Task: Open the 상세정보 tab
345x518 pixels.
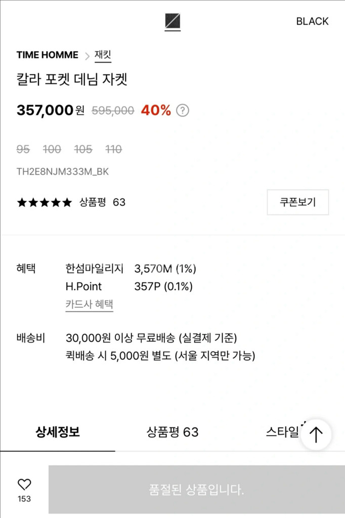Action: coord(58,432)
